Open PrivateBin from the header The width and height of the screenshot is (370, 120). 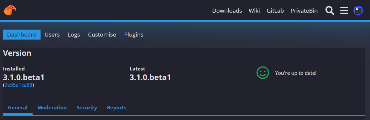click(304, 11)
